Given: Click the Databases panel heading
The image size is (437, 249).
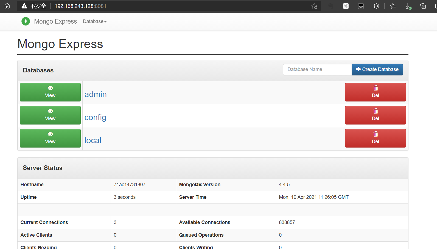Looking at the screenshot, I should click(38, 70).
